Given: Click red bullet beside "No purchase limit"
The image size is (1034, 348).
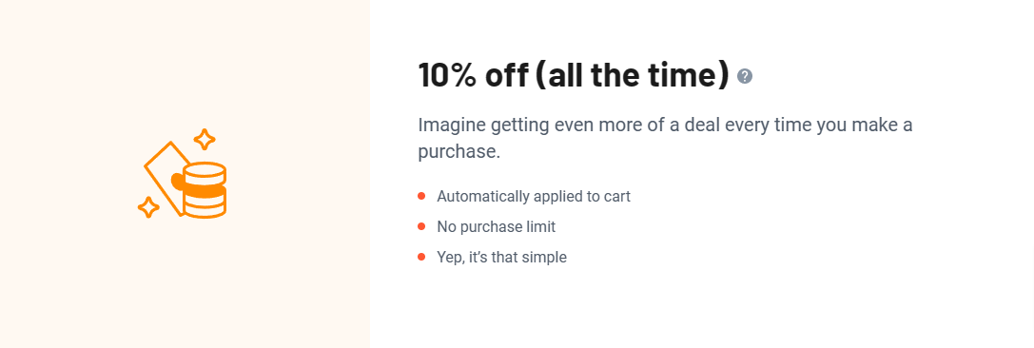Looking at the screenshot, I should point(421,226).
